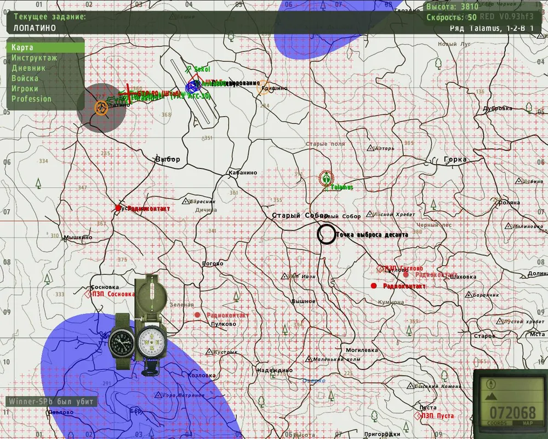Click red Радиоконтакт dot near Пулково
This screenshot has height=439, width=548.
pyautogui.click(x=197, y=314)
